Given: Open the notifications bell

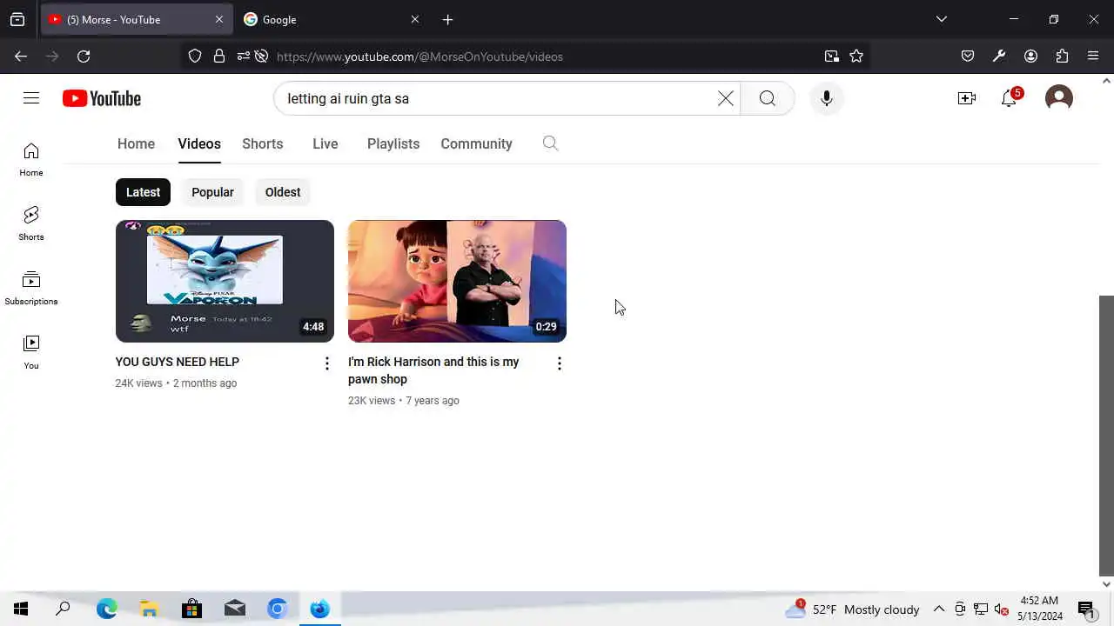Looking at the screenshot, I should pyautogui.click(x=1010, y=98).
